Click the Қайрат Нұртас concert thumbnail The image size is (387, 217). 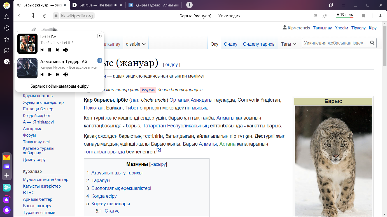(27, 68)
